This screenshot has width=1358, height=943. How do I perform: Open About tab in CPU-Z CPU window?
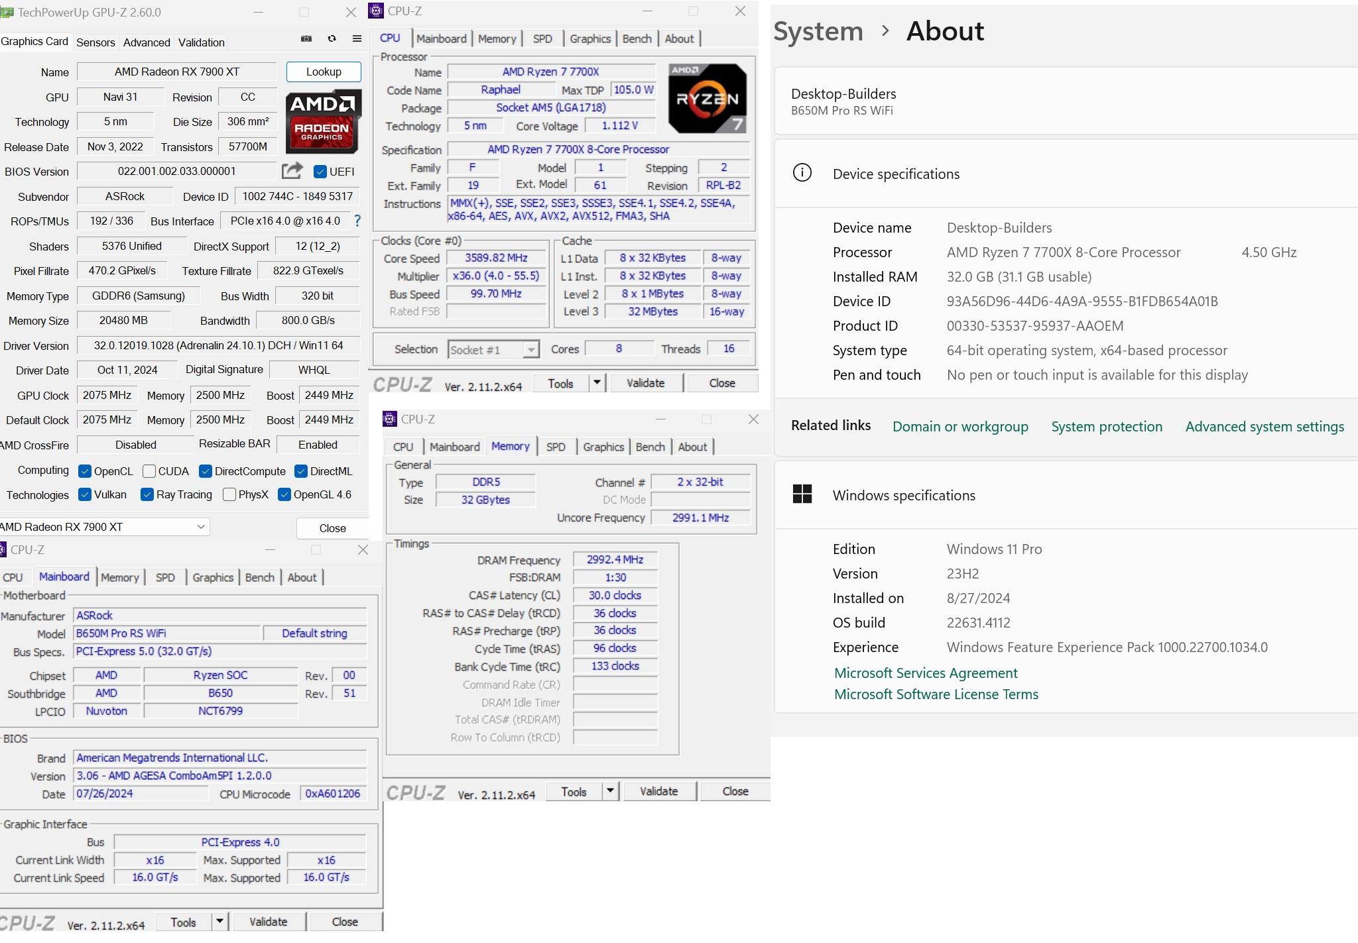click(679, 38)
